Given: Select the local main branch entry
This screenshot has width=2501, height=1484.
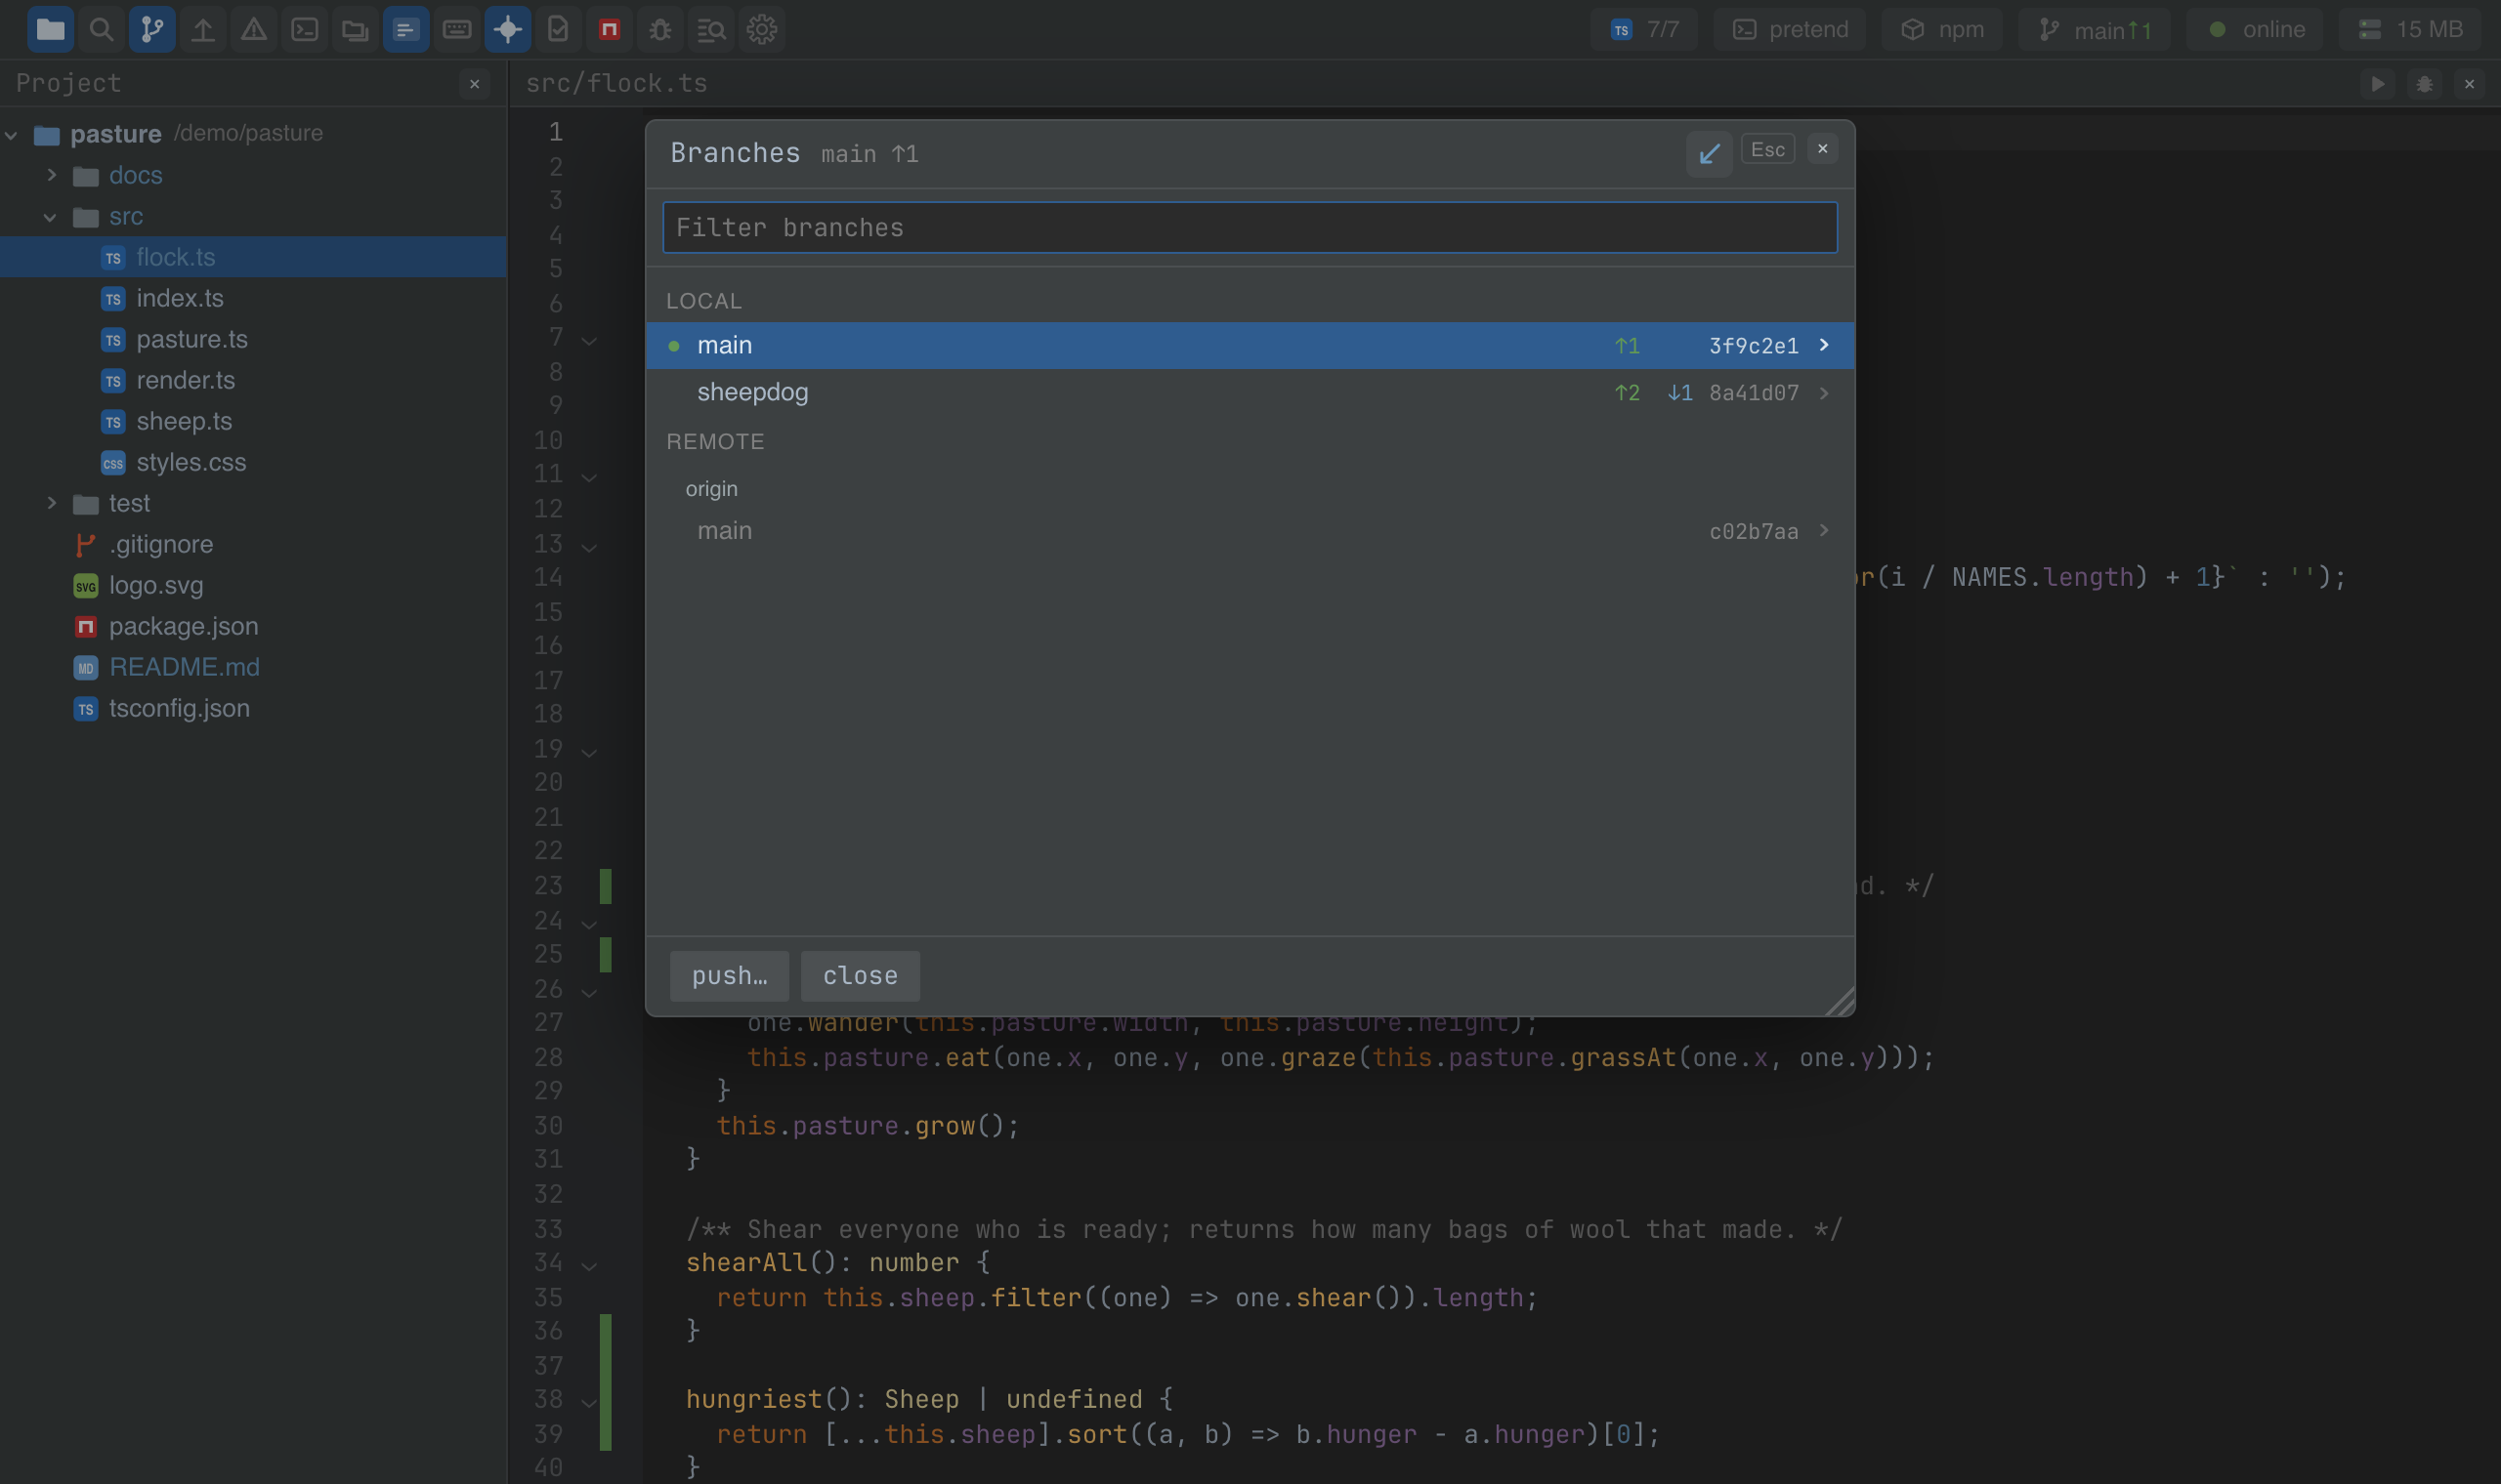Looking at the screenshot, I should [x=1250, y=345].
